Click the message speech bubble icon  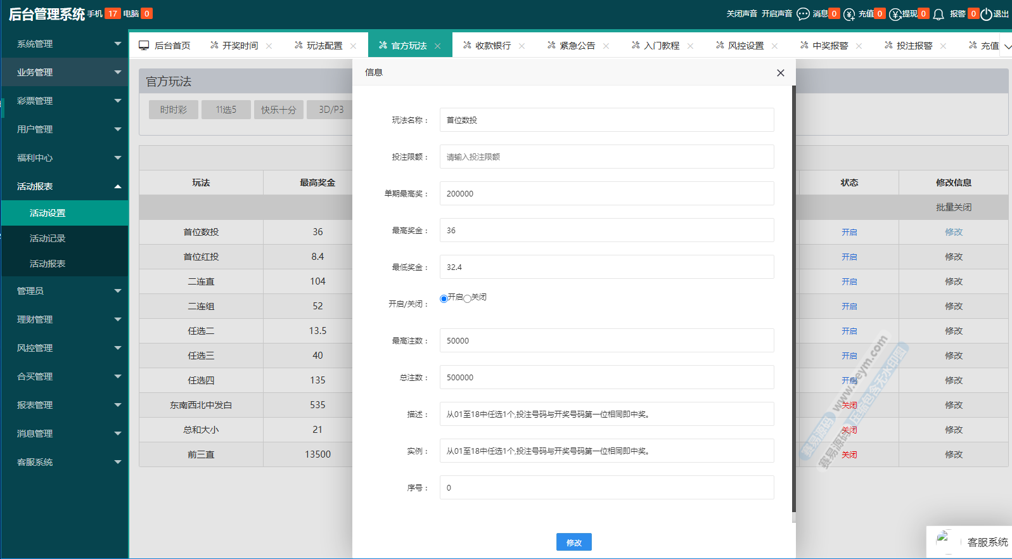803,14
